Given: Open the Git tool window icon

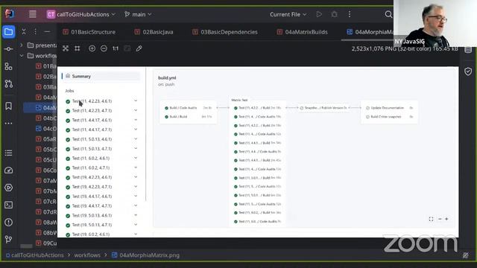Looking at the screenshot, I should 8,240.
